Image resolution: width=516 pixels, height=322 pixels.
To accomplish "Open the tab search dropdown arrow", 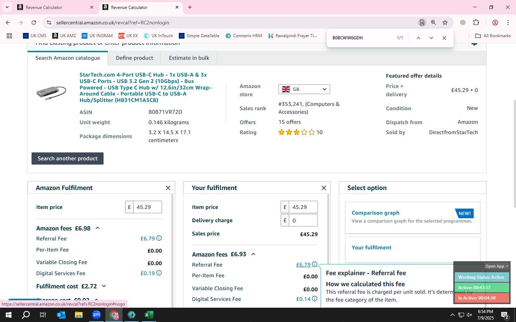I will click(7, 7).
